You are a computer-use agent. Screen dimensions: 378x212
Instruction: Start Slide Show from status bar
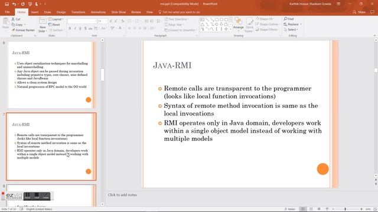click(x=327, y=209)
